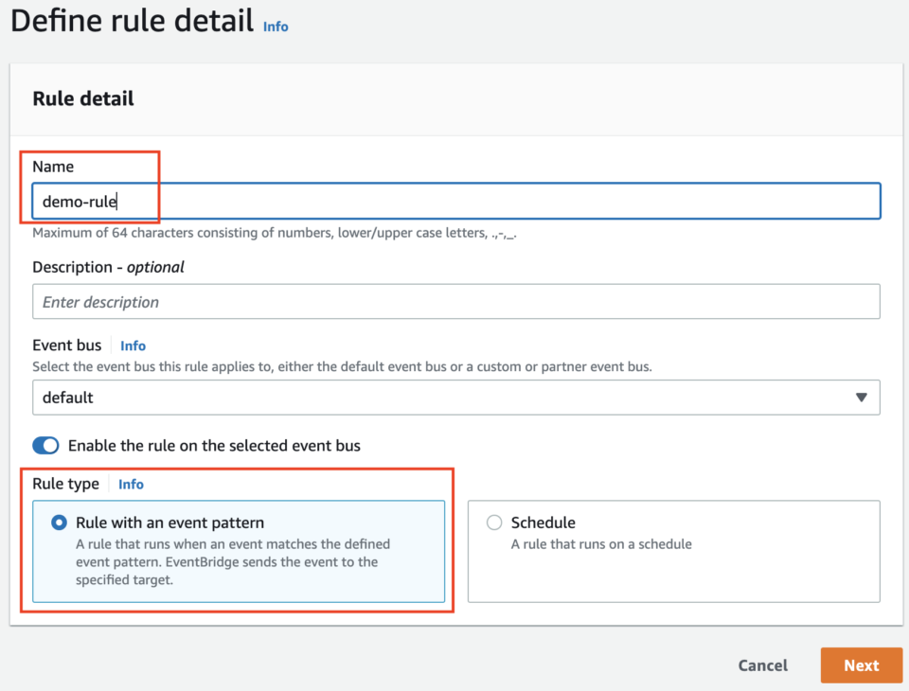909x691 pixels.
Task: Click the Name field label
Action: 53,167
